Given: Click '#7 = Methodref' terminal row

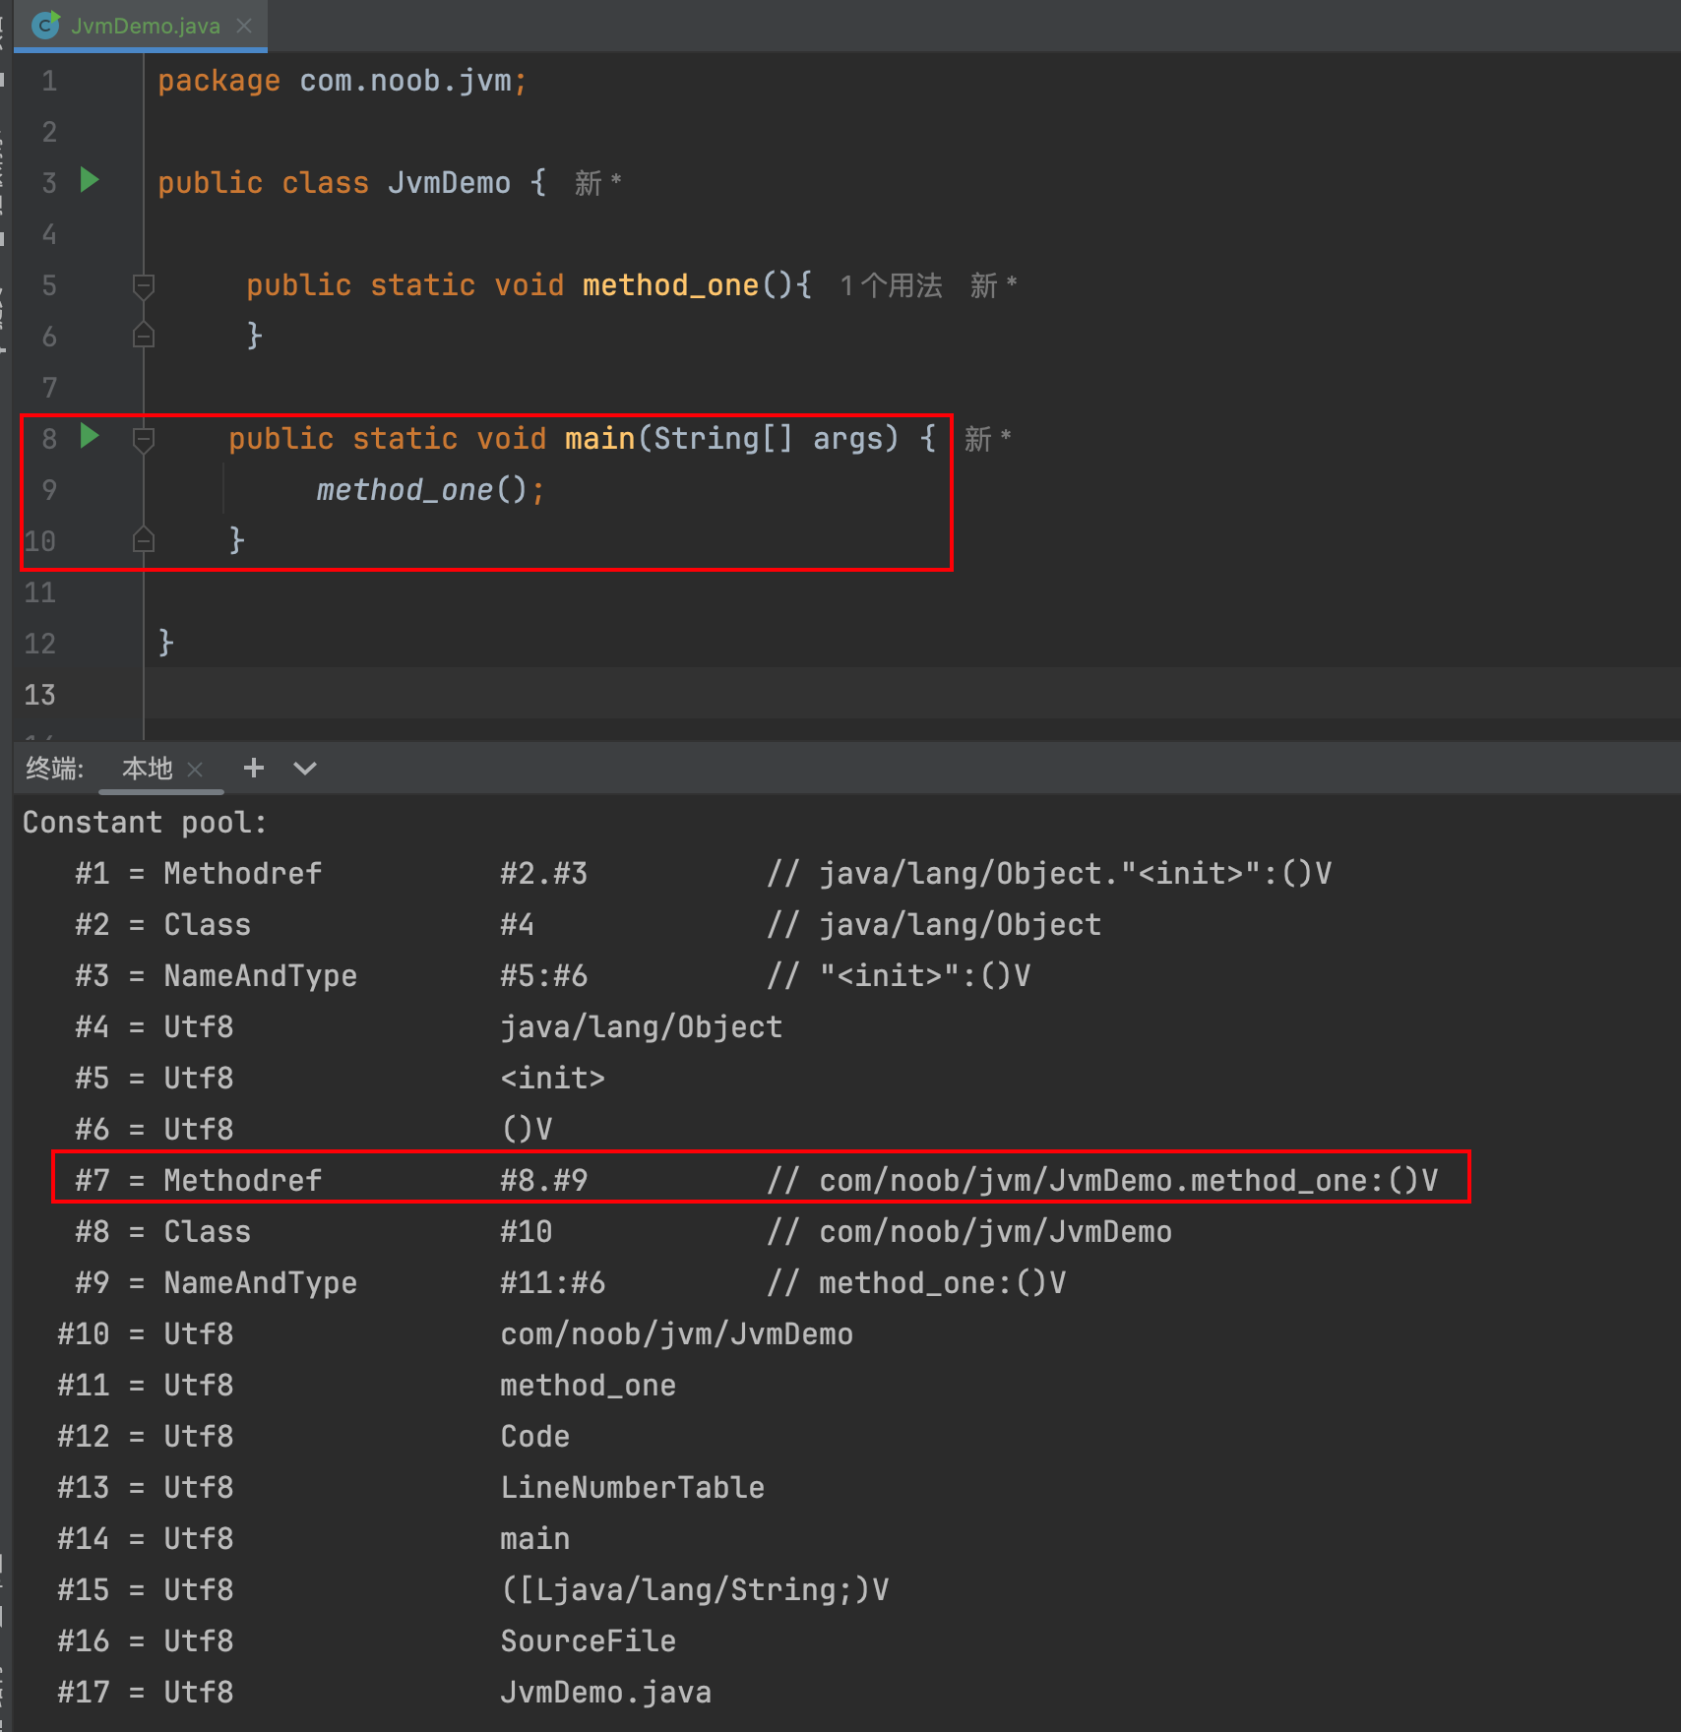Looking at the screenshot, I should 756,1181.
